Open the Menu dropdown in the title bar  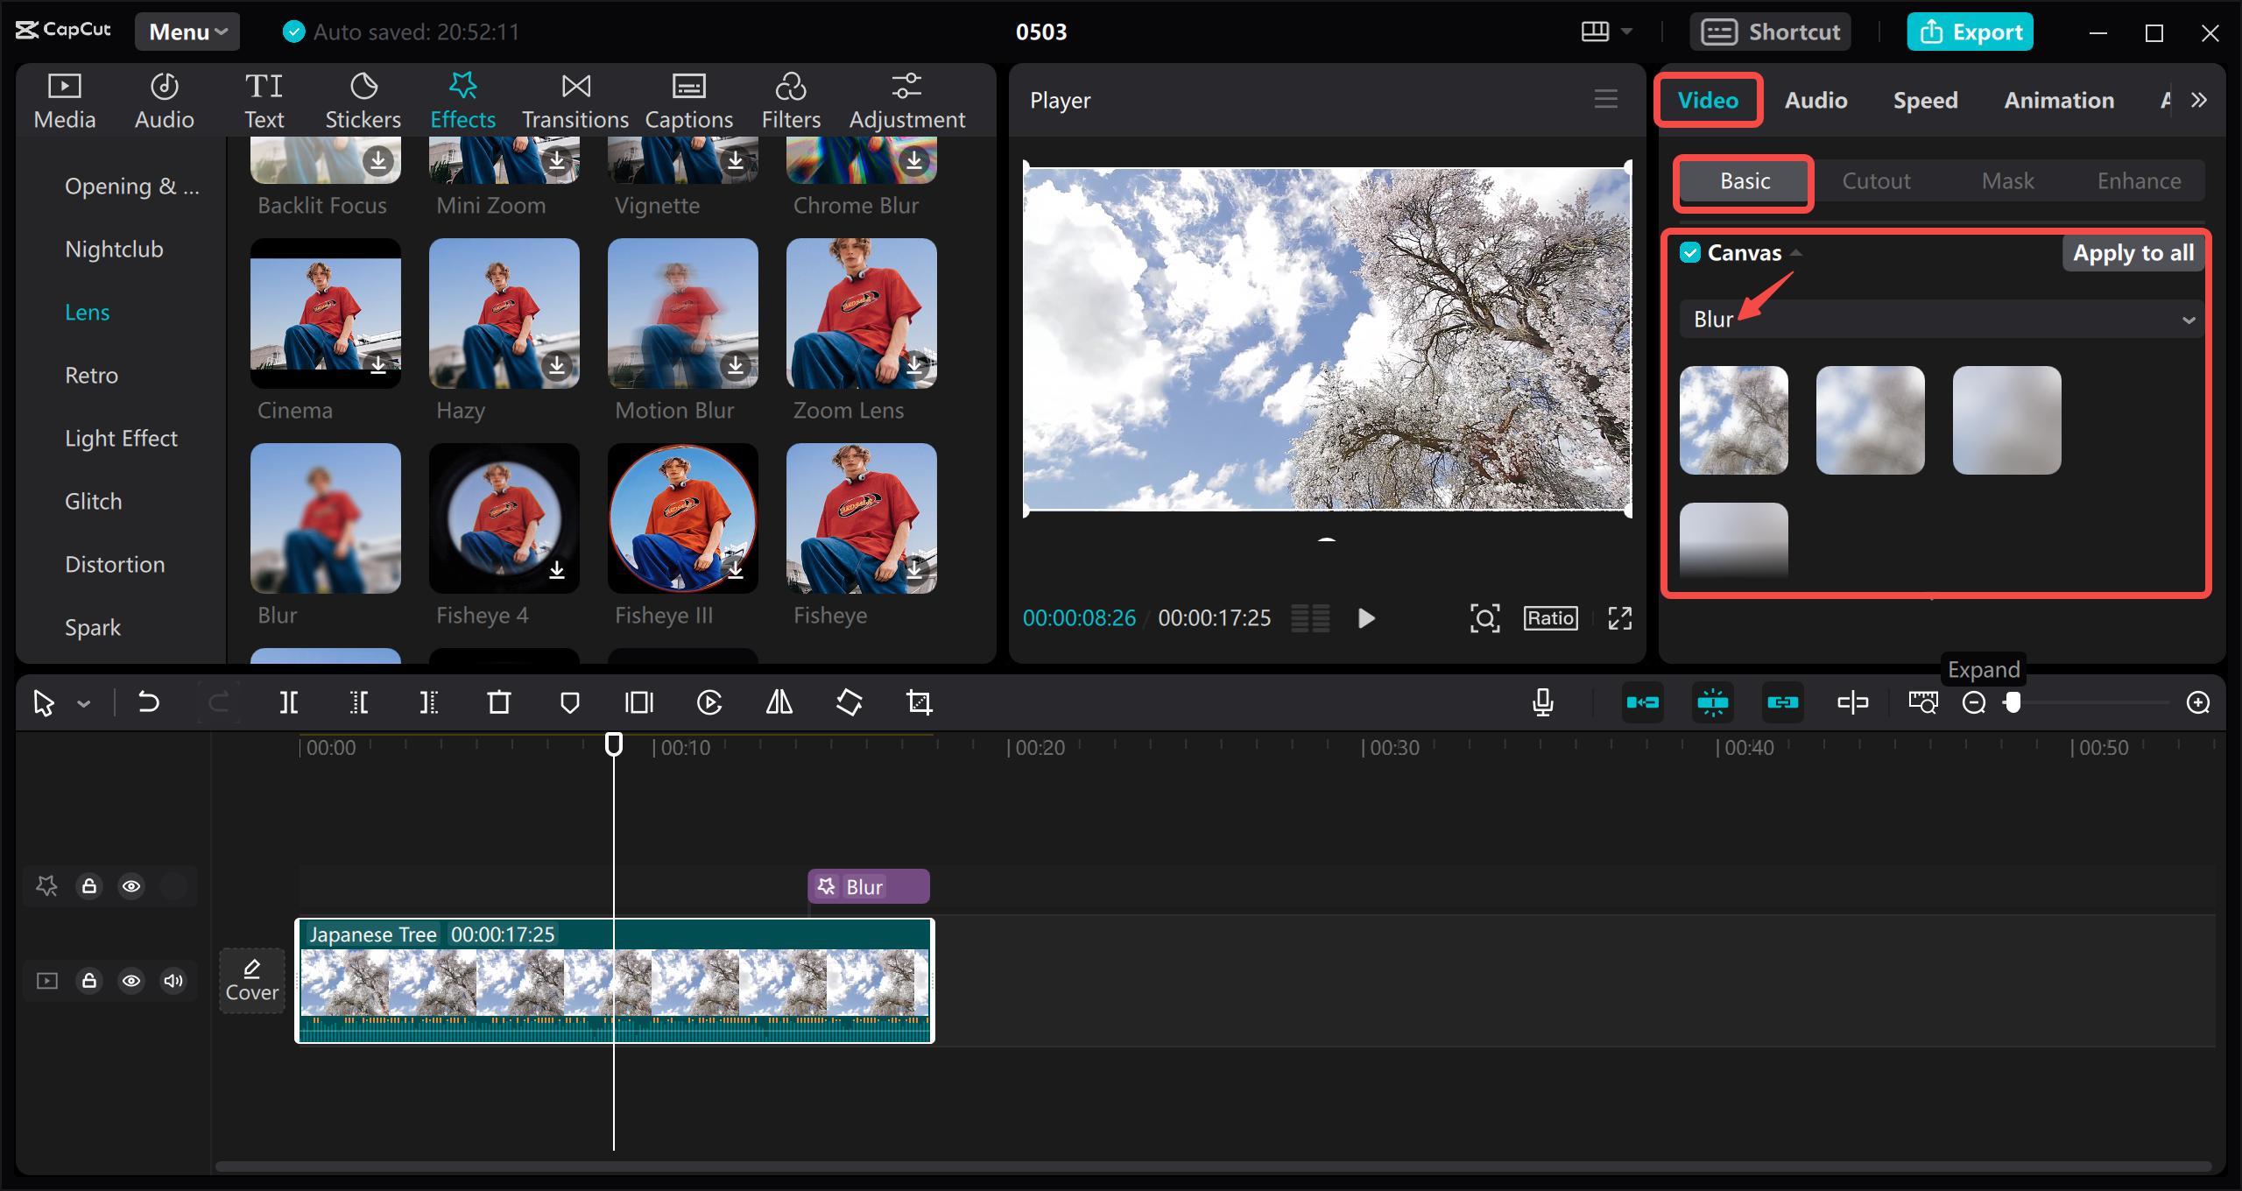pyautogui.click(x=187, y=32)
